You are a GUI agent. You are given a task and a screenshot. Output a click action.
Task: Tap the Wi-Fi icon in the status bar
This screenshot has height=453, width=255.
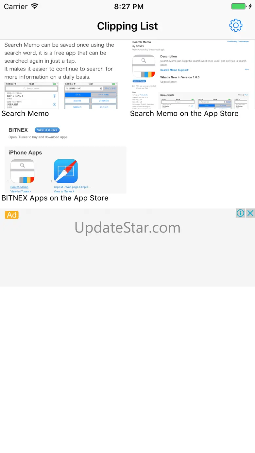click(34, 6)
